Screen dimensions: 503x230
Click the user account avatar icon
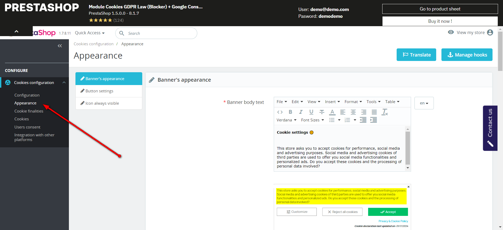(x=490, y=32)
